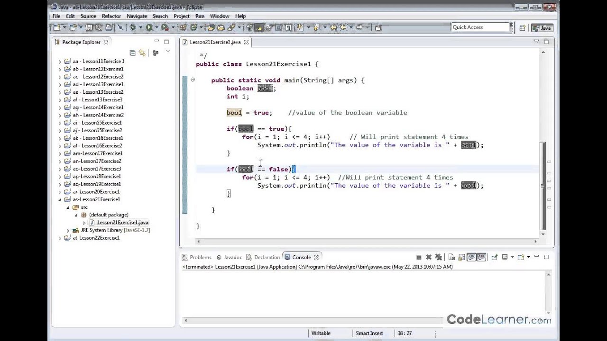Viewport: 607px width, 341px height.
Task: Open Package Explorer view menu triangle
Action: pos(167,52)
